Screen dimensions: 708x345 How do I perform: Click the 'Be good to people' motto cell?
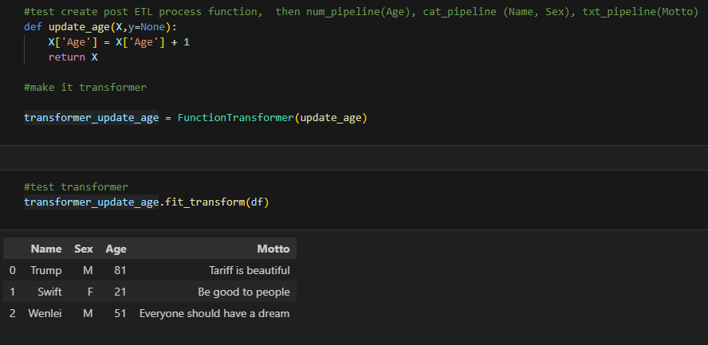click(244, 292)
